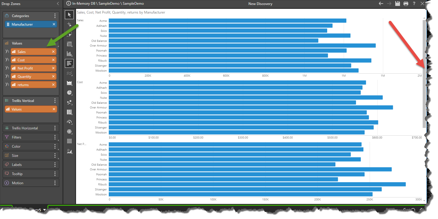Click the Trellis Horizontal drop zone header
The image size is (438, 219).
[x=31, y=128]
